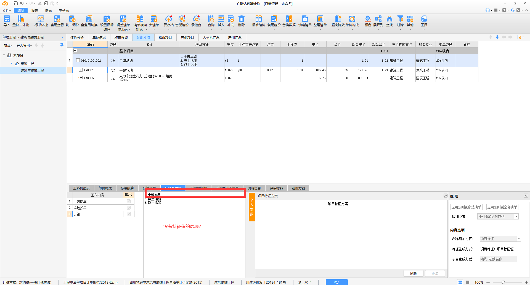Click the 插入 insert icon
The image size is (530, 285).
[221, 19]
